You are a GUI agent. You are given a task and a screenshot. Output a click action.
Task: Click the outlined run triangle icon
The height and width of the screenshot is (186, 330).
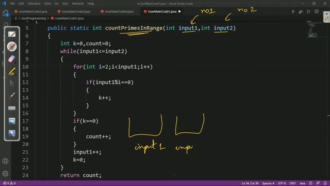pos(308,11)
